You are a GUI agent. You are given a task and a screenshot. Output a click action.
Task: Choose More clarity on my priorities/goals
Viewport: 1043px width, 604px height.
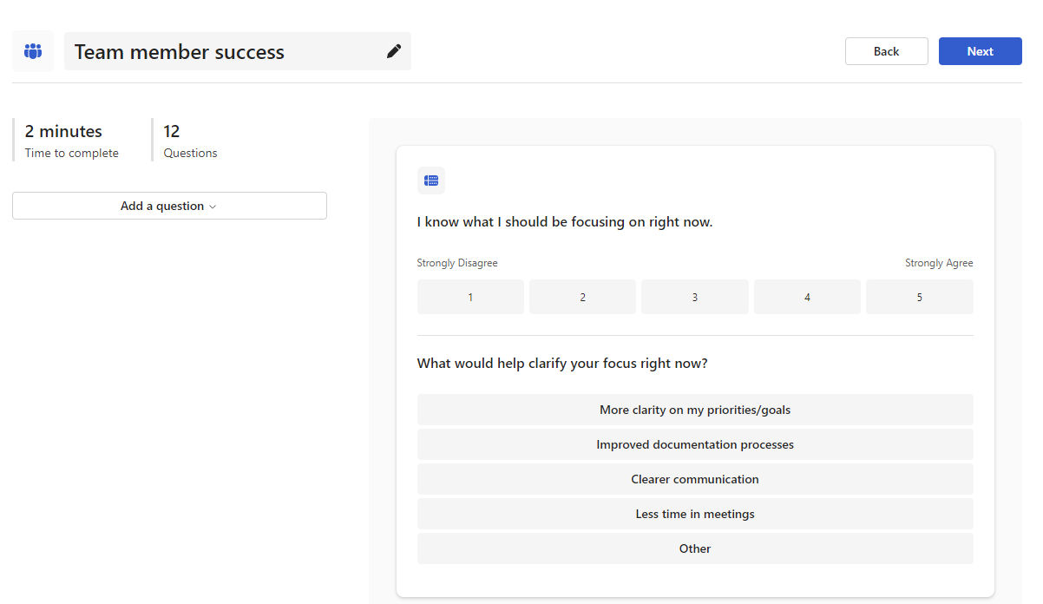695,410
